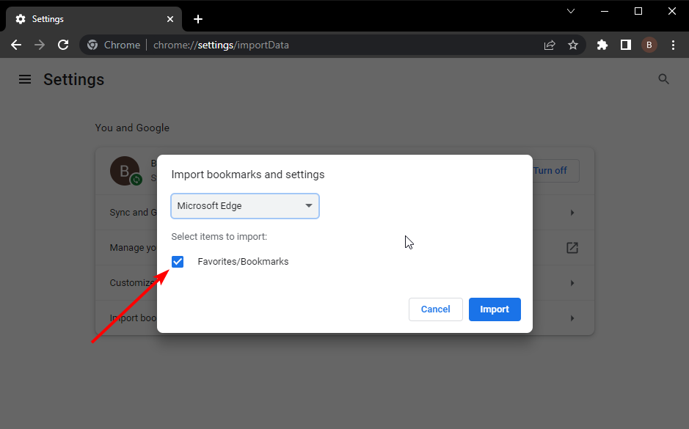Open new tab with plus button

pyautogui.click(x=198, y=19)
